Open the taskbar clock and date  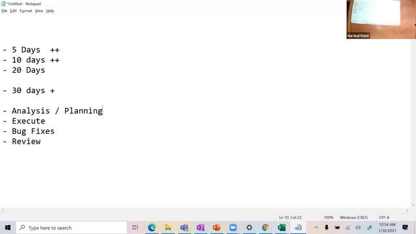pyautogui.click(x=387, y=227)
